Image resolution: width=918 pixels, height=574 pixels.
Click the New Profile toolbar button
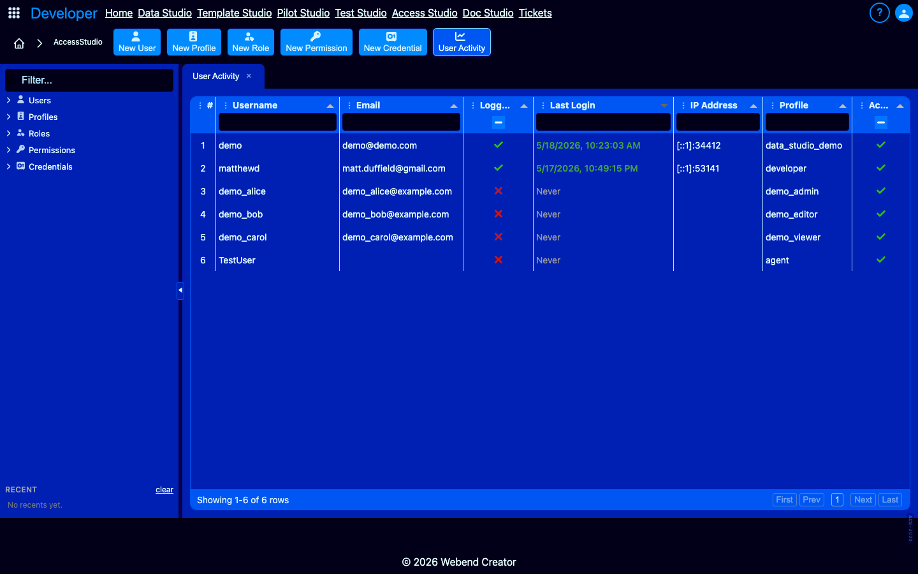pos(194,42)
